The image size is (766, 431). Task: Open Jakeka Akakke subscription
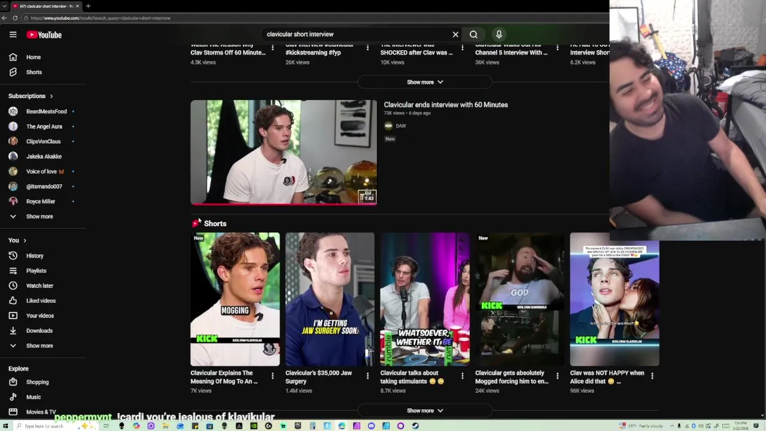coord(43,156)
